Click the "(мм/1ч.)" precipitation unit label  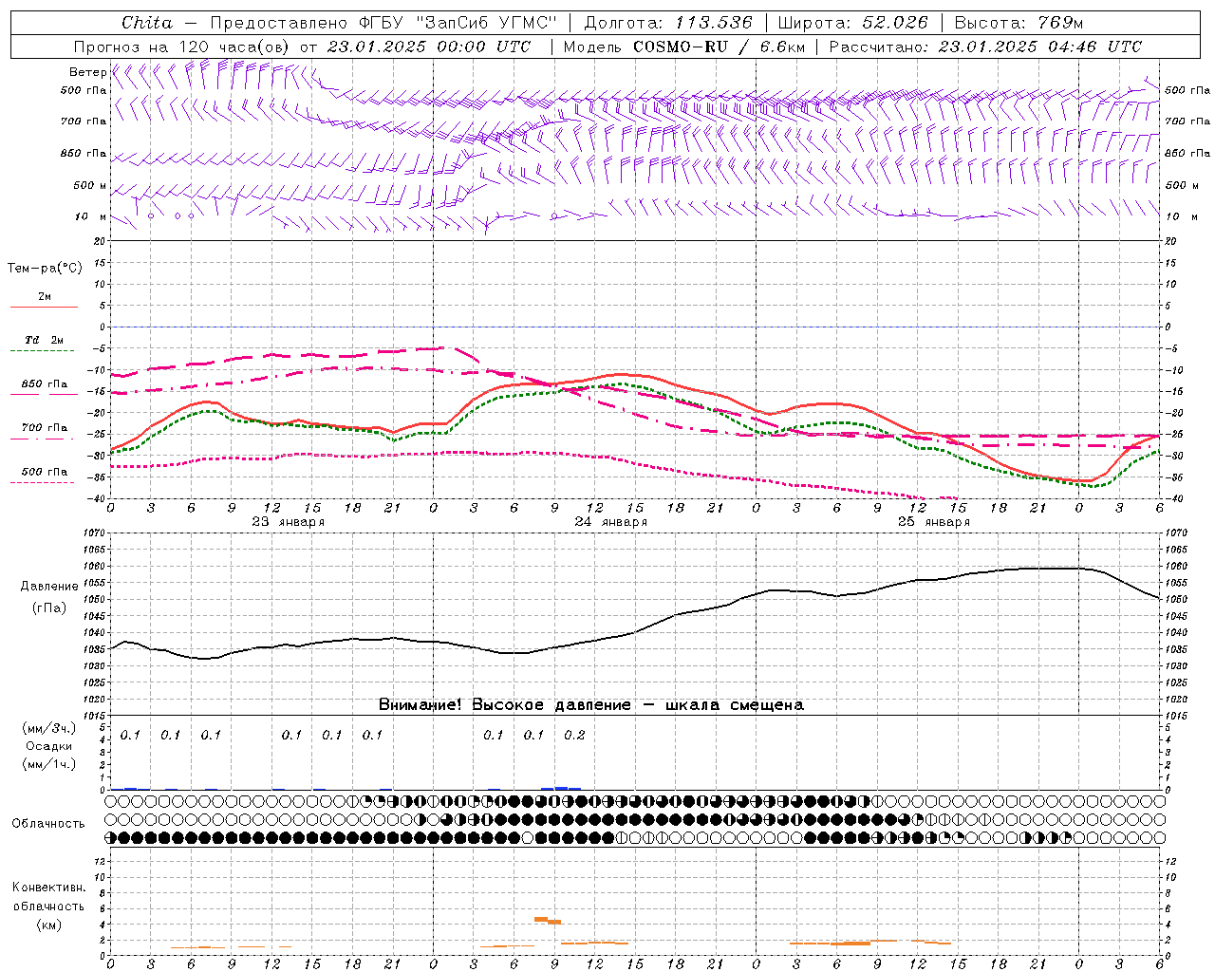click(49, 764)
